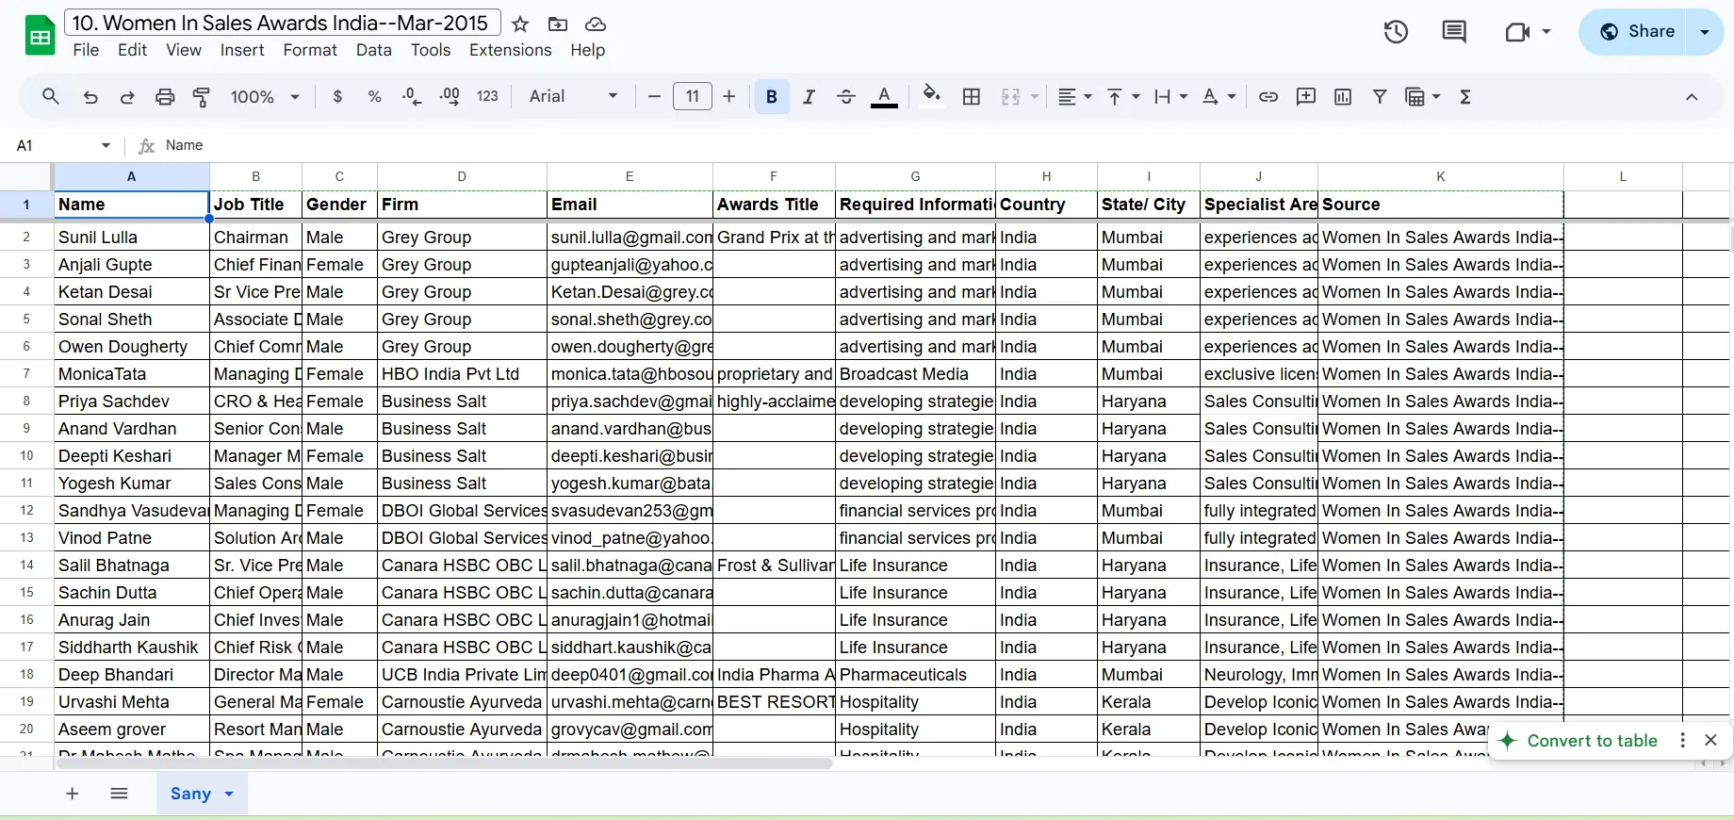Click the Undo arrow icon
Image resolution: width=1734 pixels, height=820 pixels.
coord(90,96)
